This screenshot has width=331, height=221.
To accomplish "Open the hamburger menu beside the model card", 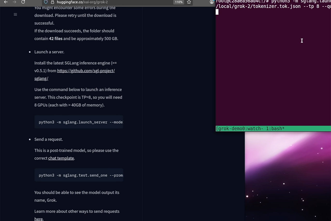I will (15, 15).
